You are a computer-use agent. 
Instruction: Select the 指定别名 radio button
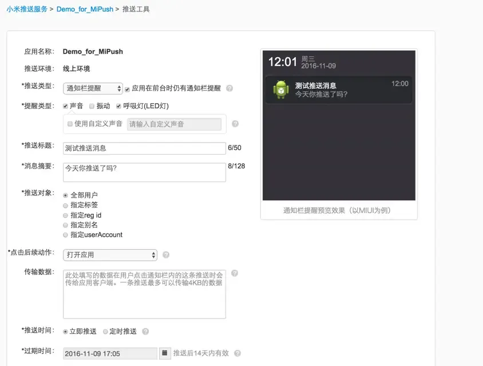[x=65, y=225]
